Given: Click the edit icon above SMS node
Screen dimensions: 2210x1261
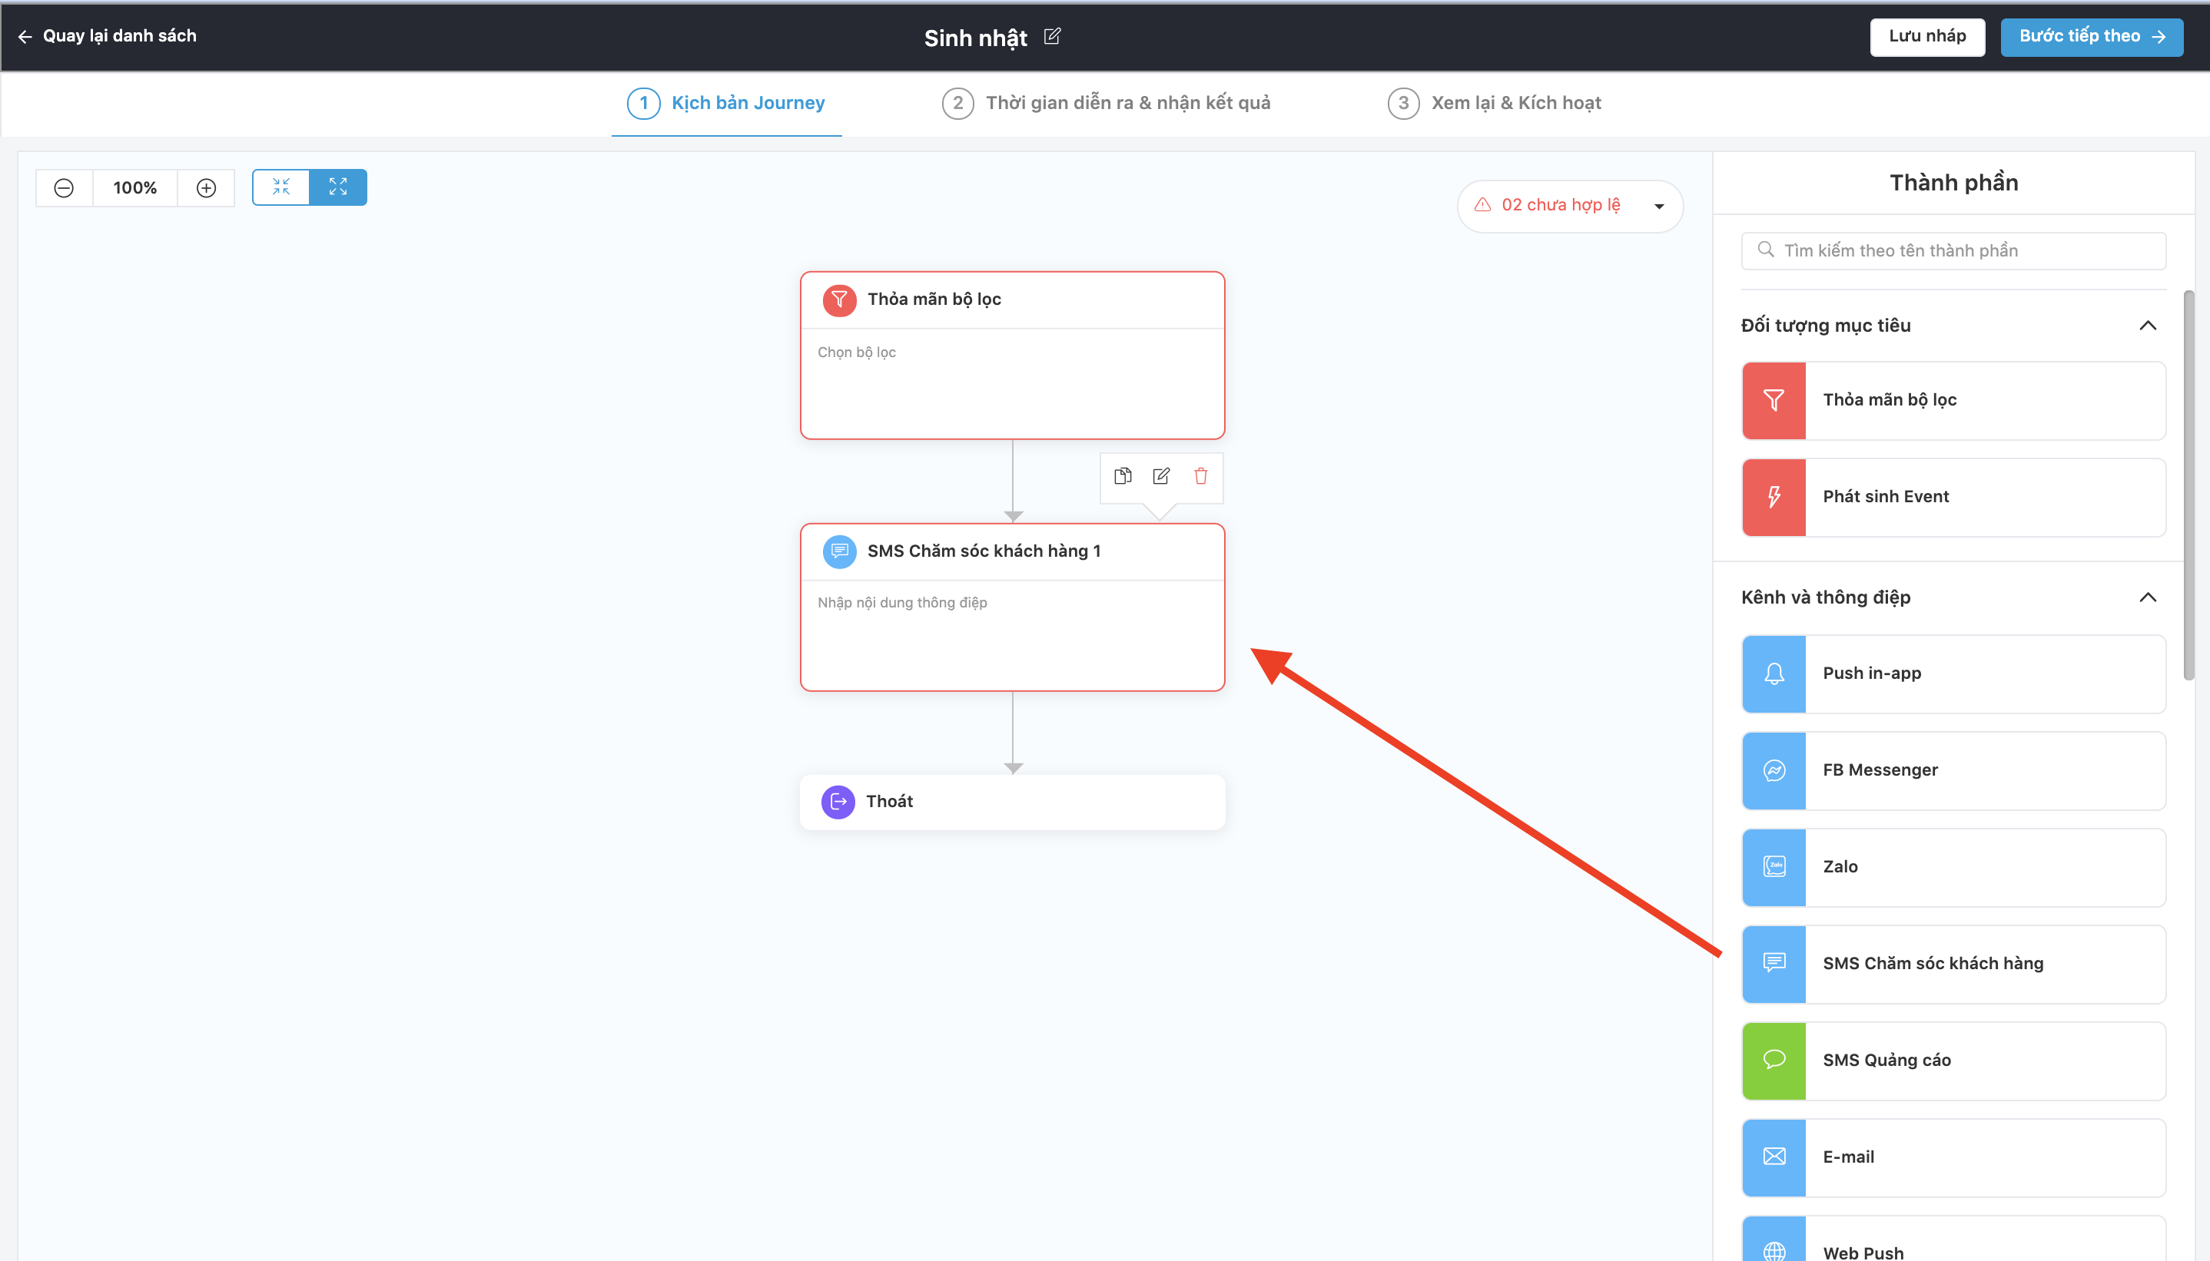Looking at the screenshot, I should tap(1161, 475).
